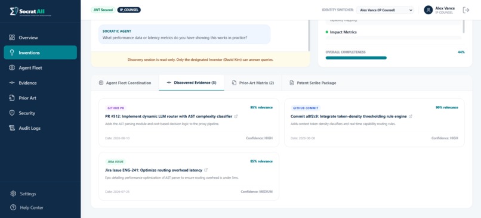Image resolution: width=481 pixels, height=218 pixels.
Task: Click the Prior-Art Matrix tab icon
Action: click(x=234, y=83)
